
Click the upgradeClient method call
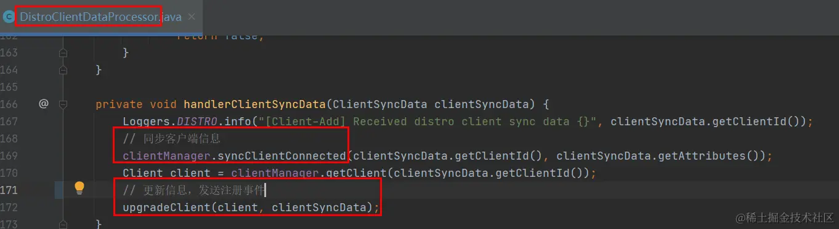(x=167, y=207)
